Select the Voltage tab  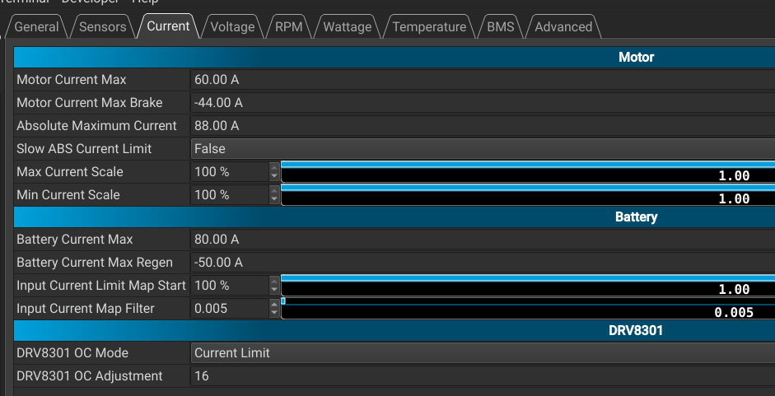coord(232,27)
